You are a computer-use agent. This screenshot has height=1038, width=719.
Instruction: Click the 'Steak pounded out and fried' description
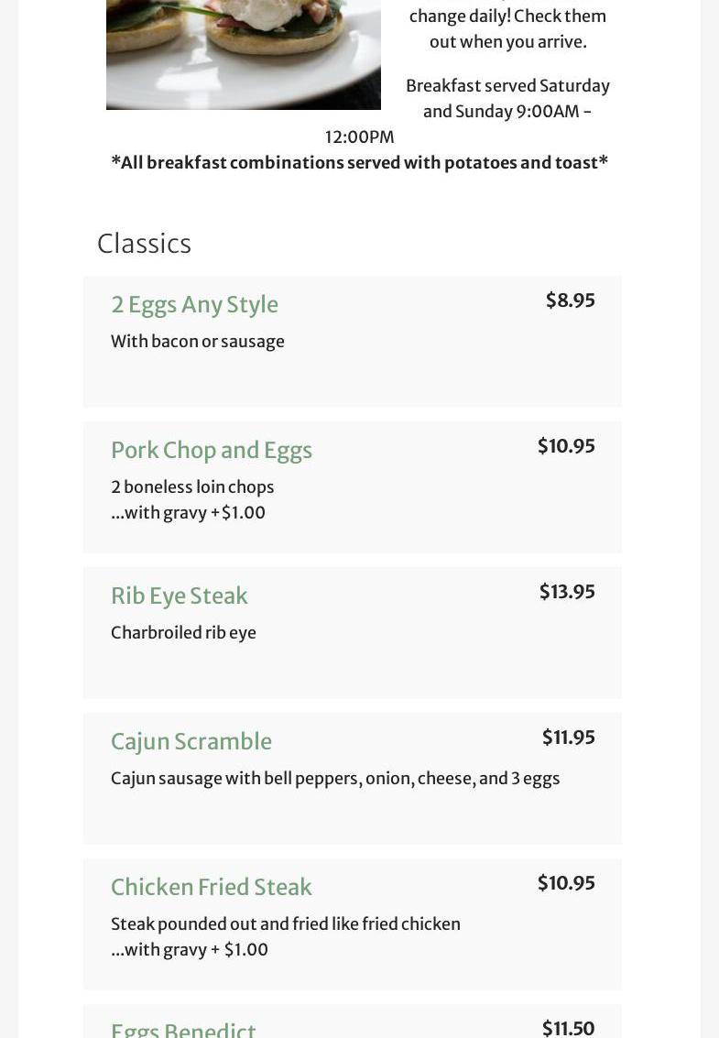coord(286,923)
